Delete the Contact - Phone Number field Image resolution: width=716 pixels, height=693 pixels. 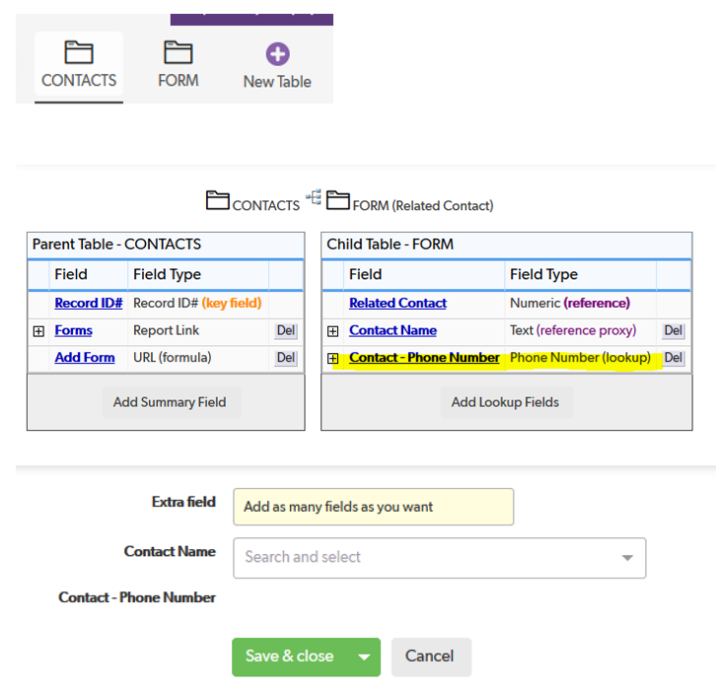coord(674,358)
